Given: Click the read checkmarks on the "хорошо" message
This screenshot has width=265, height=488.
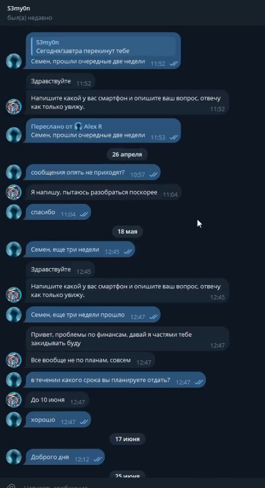Looking at the screenshot, I should [84, 422].
